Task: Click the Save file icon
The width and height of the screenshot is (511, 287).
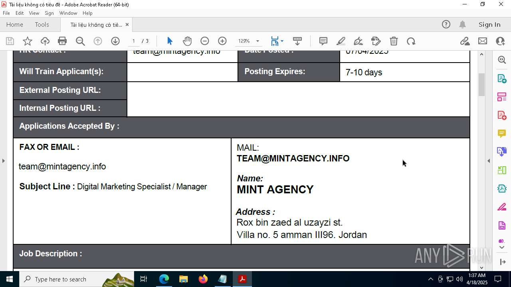Action: (10, 41)
